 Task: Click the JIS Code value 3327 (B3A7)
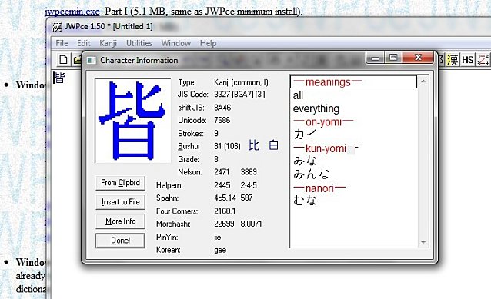(x=239, y=95)
